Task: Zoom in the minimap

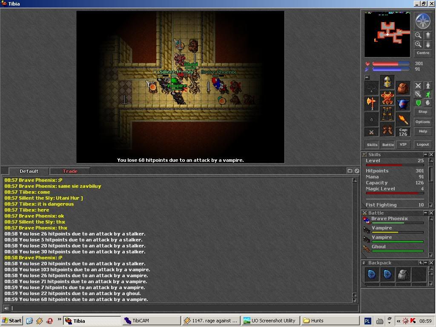Action: pyautogui.click(x=418, y=44)
